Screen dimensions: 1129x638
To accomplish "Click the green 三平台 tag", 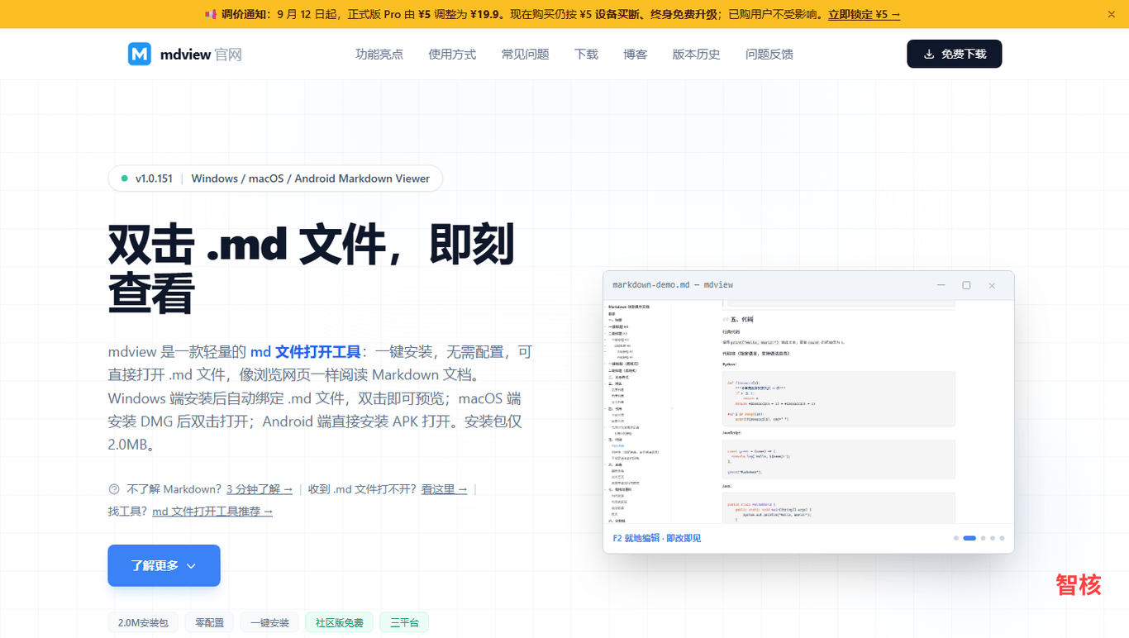I will tap(404, 622).
